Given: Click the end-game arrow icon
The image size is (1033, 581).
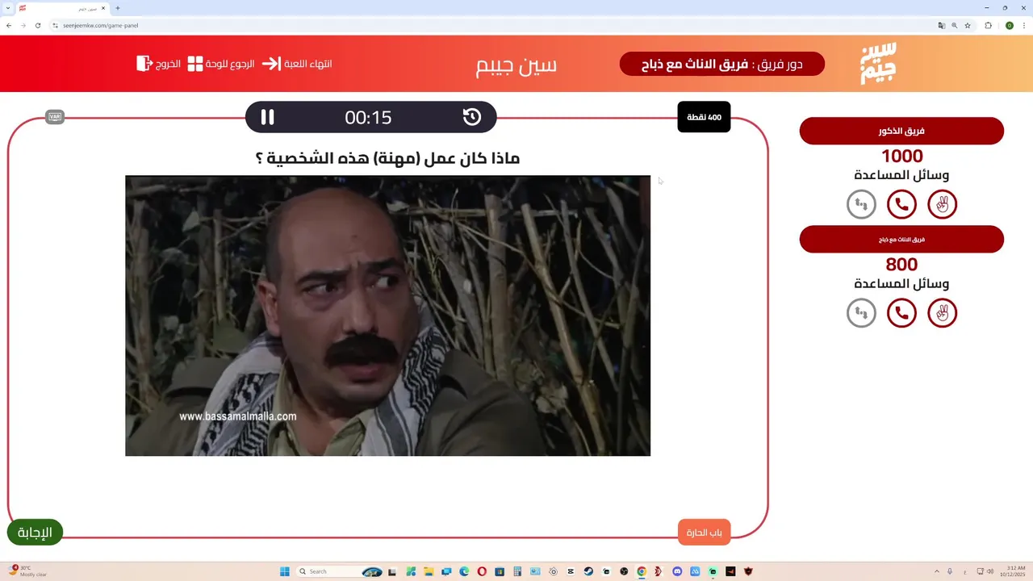Looking at the screenshot, I should pyautogui.click(x=271, y=63).
